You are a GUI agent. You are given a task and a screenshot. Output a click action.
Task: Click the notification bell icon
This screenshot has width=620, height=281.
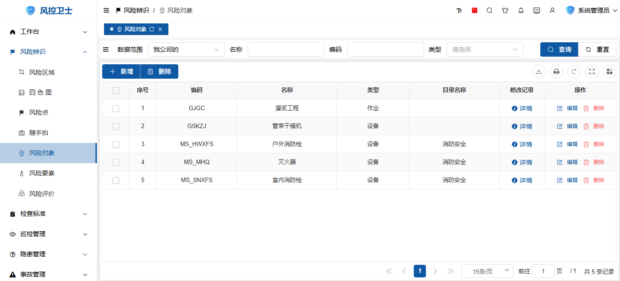coord(521,10)
